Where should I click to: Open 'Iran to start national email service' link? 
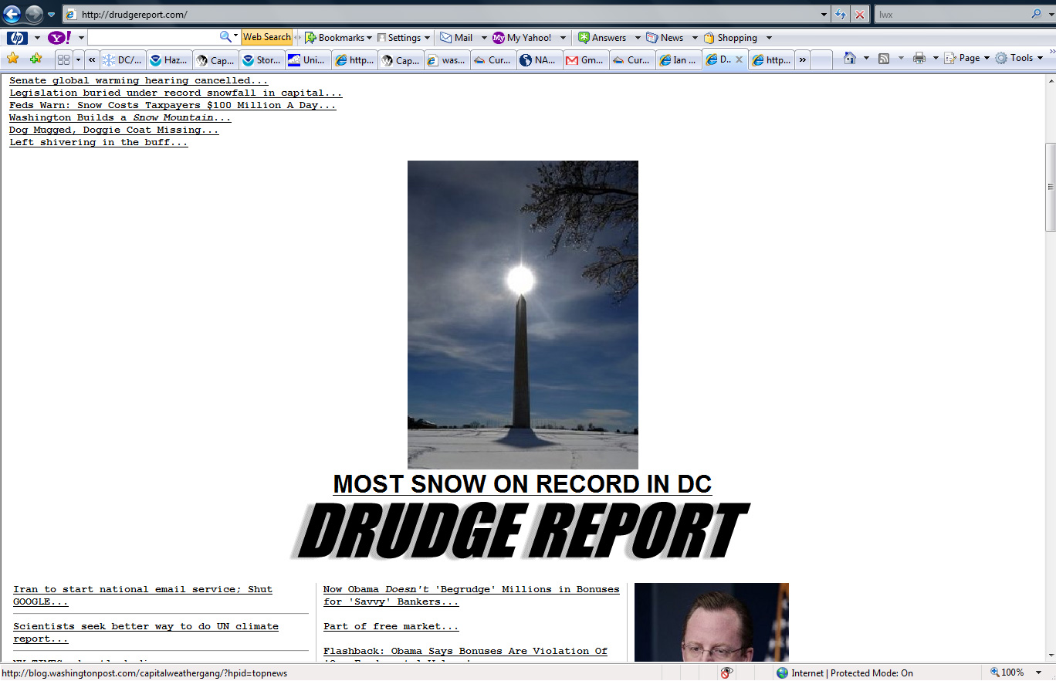tap(143, 595)
